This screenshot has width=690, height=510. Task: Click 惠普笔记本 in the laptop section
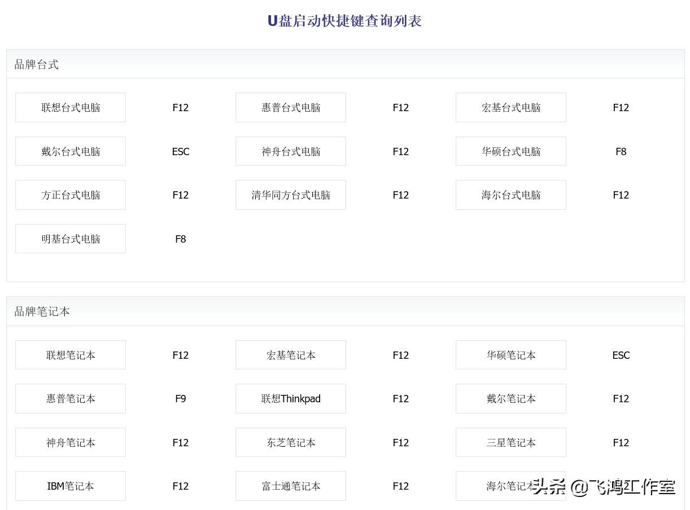pyautogui.click(x=70, y=398)
